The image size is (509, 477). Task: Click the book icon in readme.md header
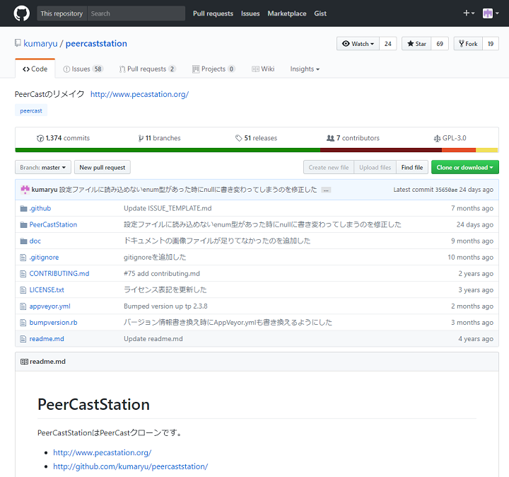24,362
